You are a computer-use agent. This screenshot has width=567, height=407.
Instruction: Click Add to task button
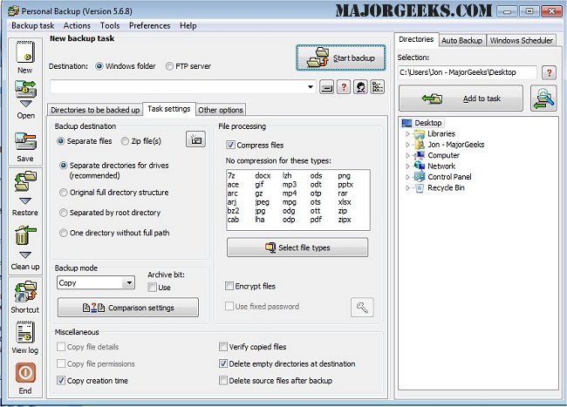[461, 98]
